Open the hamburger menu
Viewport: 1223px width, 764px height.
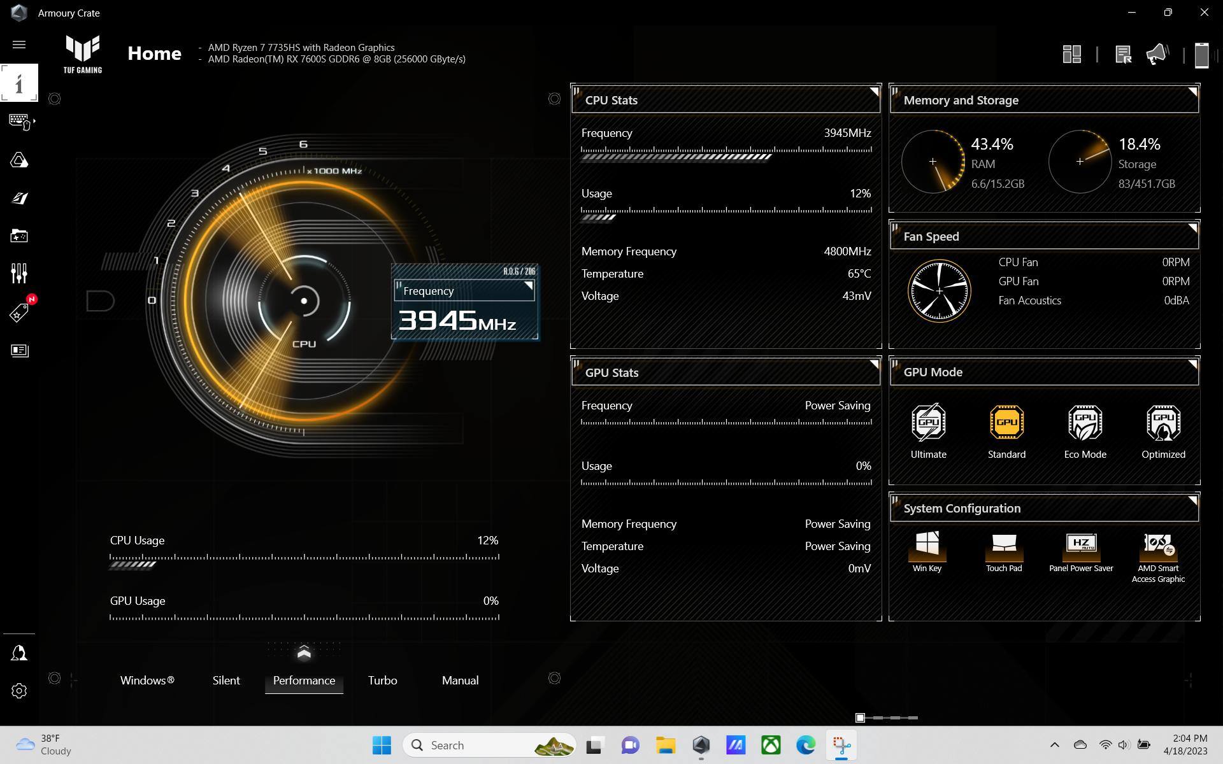19,45
